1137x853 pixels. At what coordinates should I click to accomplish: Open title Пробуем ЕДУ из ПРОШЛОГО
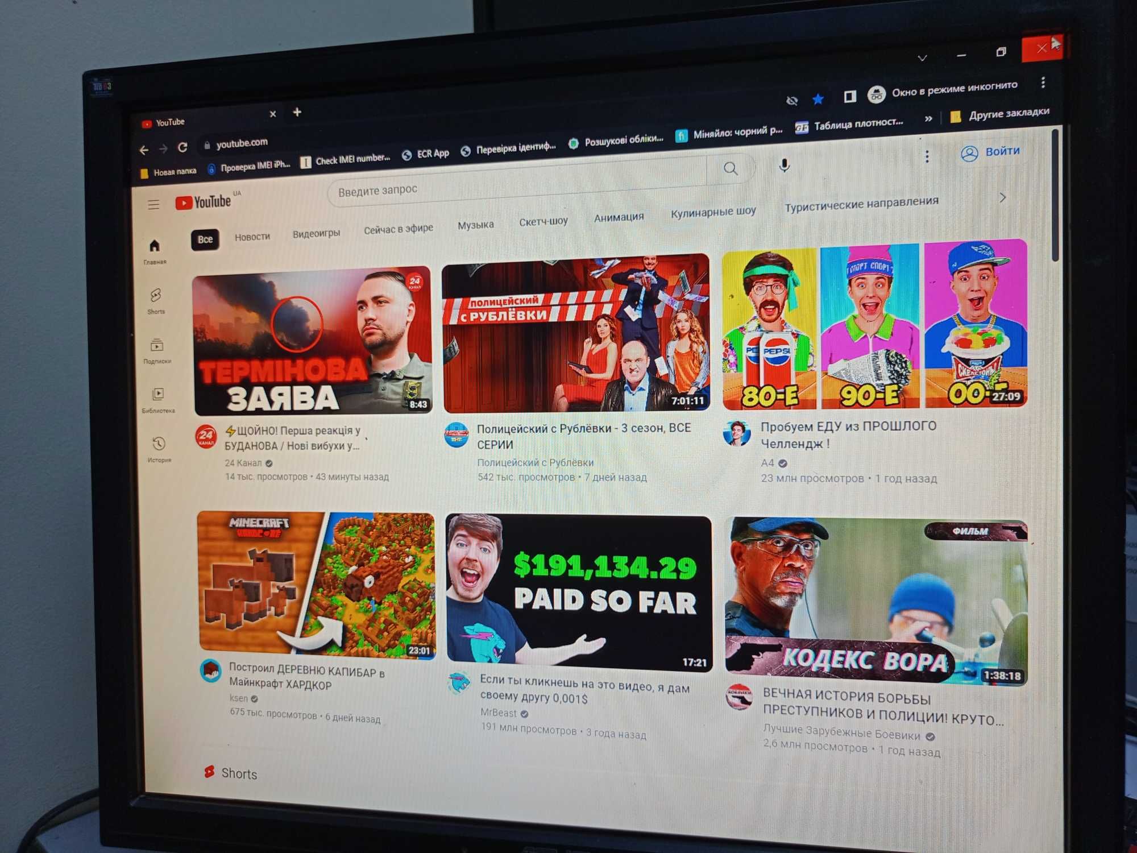pyautogui.click(x=848, y=434)
